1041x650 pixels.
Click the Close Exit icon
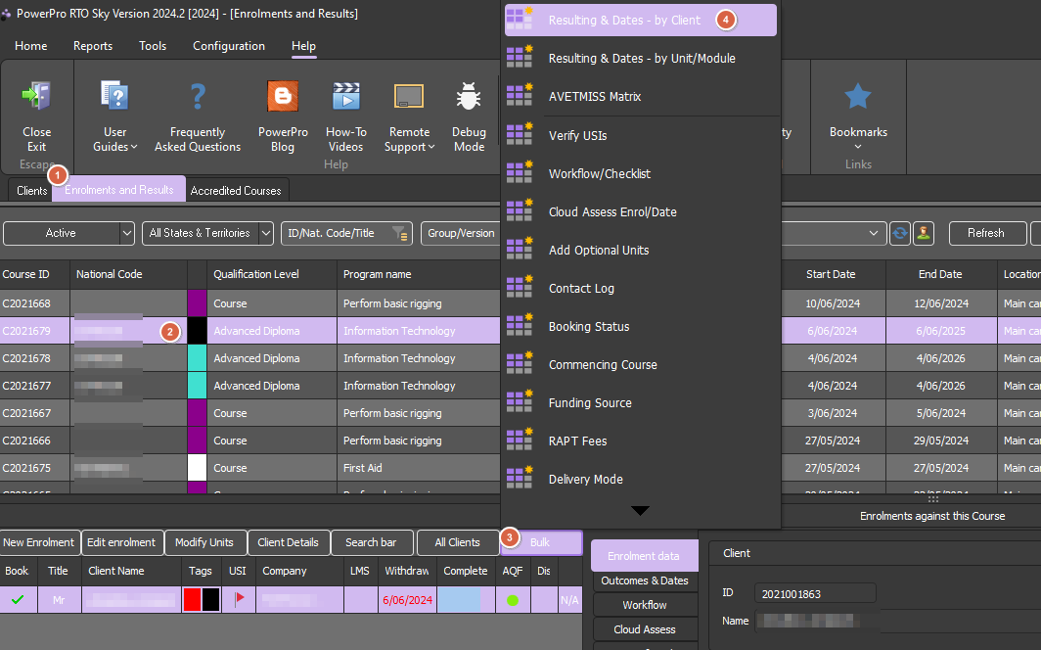point(36,96)
